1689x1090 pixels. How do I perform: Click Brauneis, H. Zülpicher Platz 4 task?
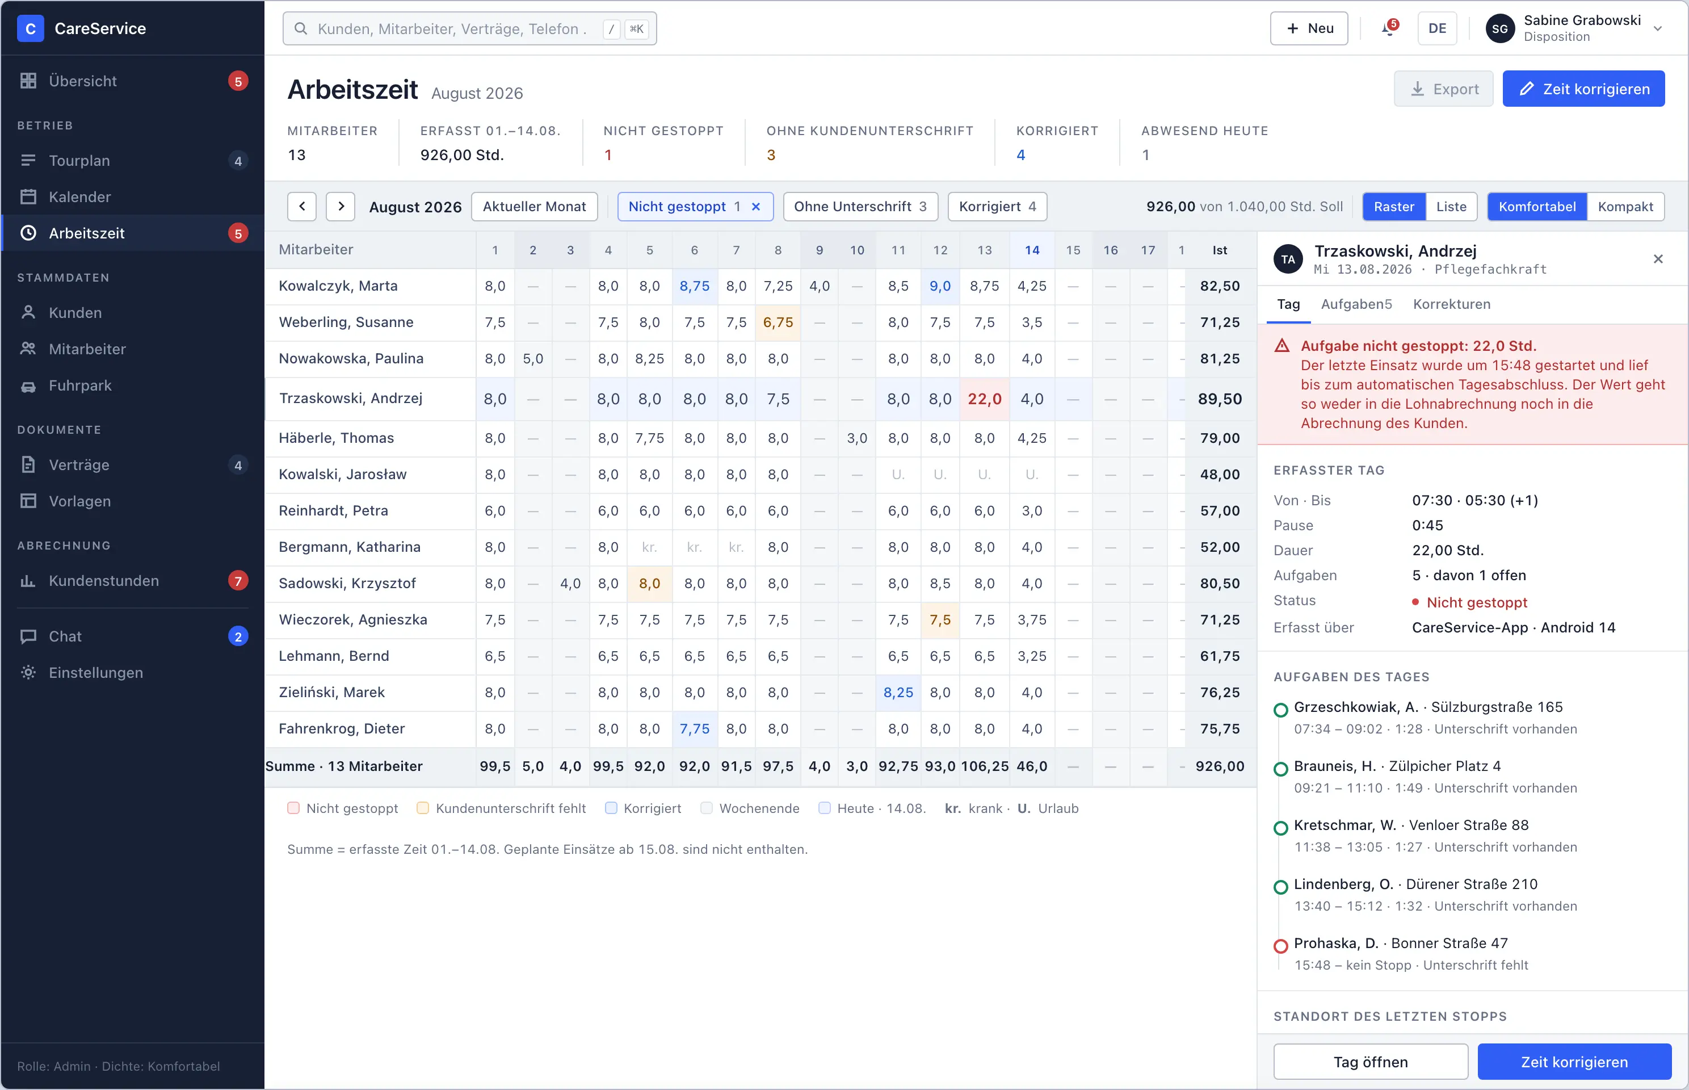(1472, 777)
